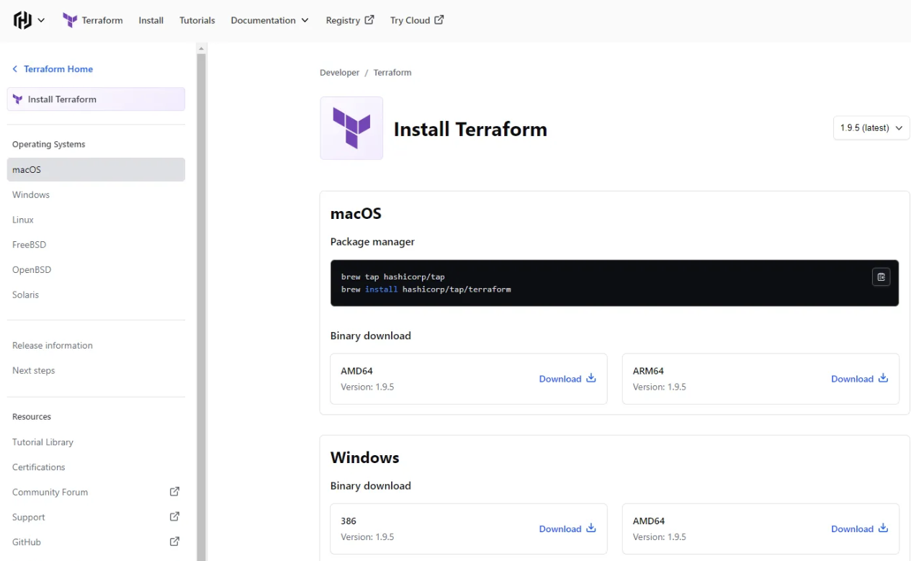Click the 'Install Terraform' page heading
The width and height of the screenshot is (911, 561).
point(470,129)
